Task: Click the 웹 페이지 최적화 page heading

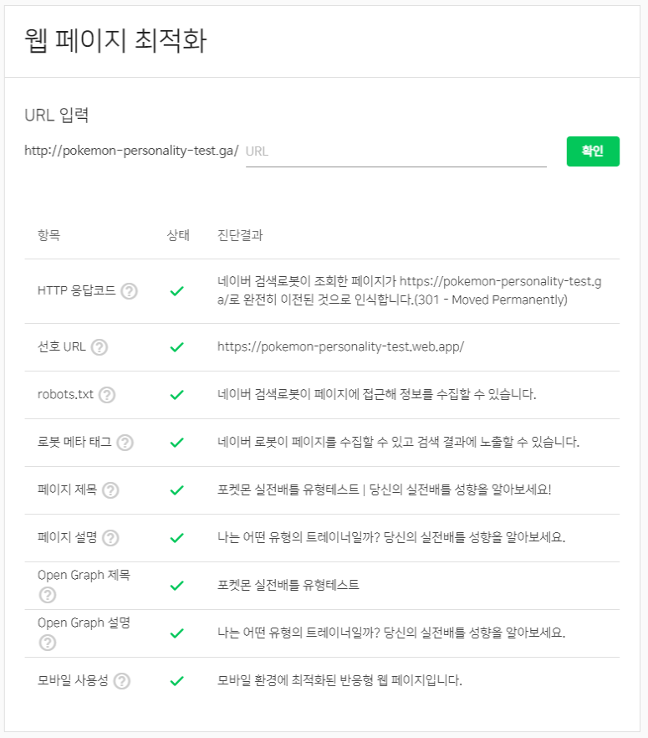Action: 115,41
